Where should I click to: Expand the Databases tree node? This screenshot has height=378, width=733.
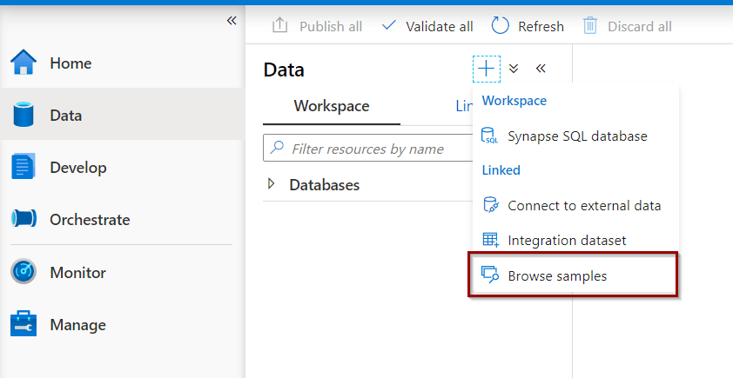[271, 184]
